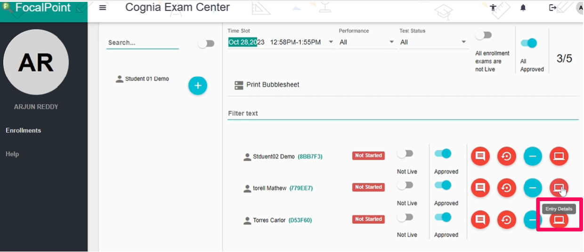Open the notifications bell
Screen dimensions: 584x252
click(523, 8)
